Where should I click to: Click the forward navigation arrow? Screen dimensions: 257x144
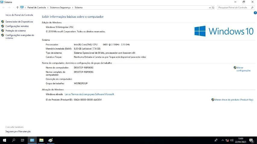pyautogui.click(x=9, y=7)
